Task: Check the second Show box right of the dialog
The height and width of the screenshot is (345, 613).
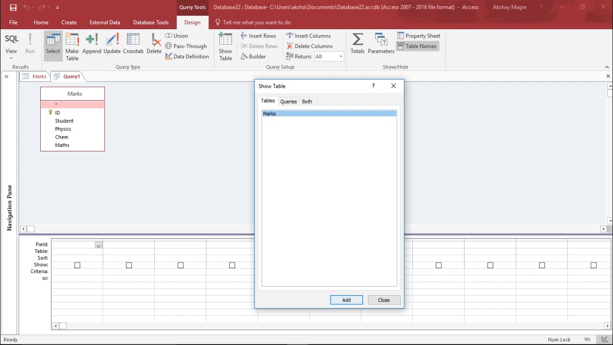Action: tap(490, 265)
